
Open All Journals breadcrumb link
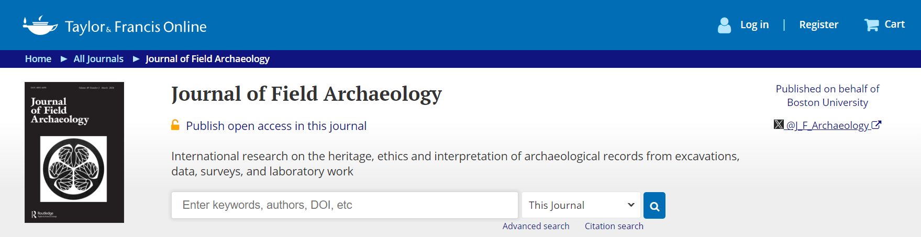coord(98,59)
